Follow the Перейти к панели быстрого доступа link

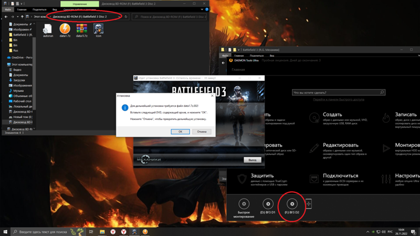point(339,100)
